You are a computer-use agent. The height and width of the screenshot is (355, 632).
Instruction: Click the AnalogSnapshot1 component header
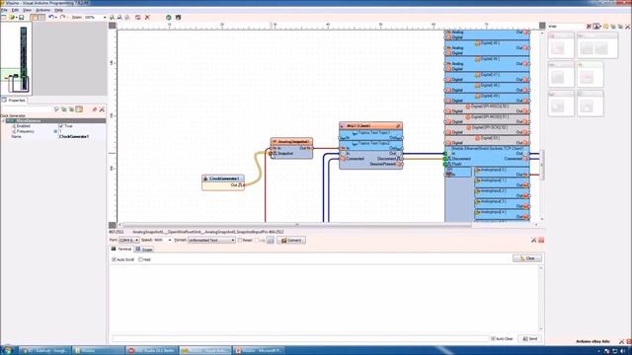tap(291, 142)
